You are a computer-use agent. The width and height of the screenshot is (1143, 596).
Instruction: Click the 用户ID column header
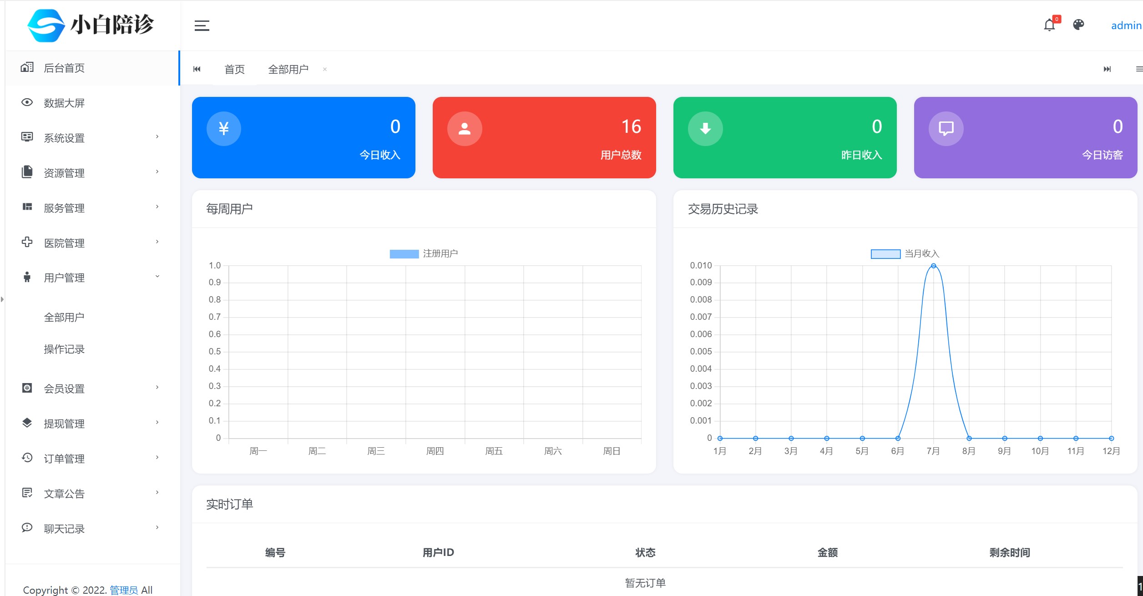(438, 552)
